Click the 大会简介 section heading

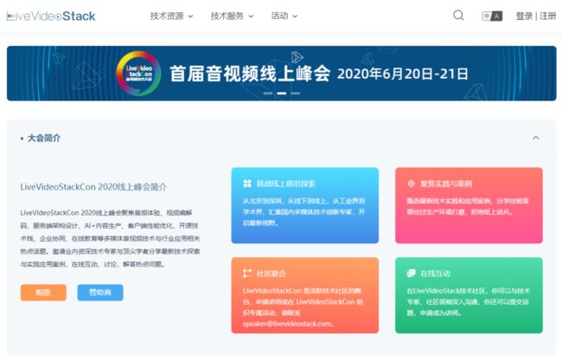click(44, 139)
